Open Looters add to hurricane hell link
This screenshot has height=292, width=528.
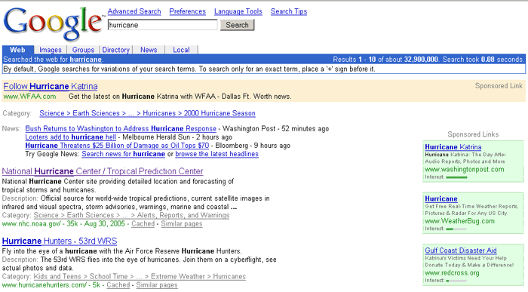click(x=70, y=137)
